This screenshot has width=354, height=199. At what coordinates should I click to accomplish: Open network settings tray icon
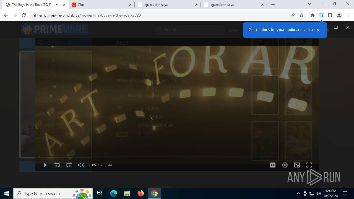click(312, 193)
